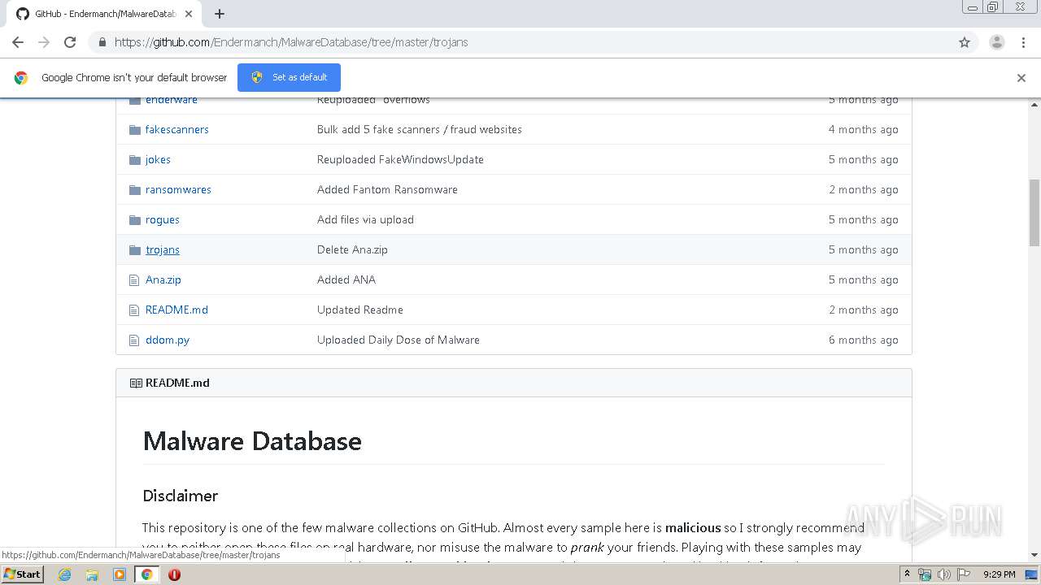1041x585 pixels.
Task: Click the Malware Database heading
Action: click(252, 441)
